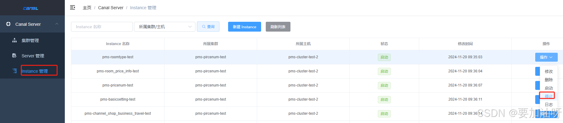
Task: Select the pms-roomtype-test instance name
Action: click(118, 57)
